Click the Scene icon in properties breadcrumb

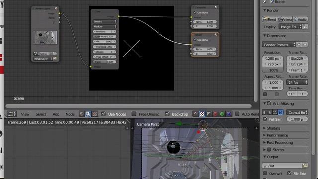(x=272, y=2)
